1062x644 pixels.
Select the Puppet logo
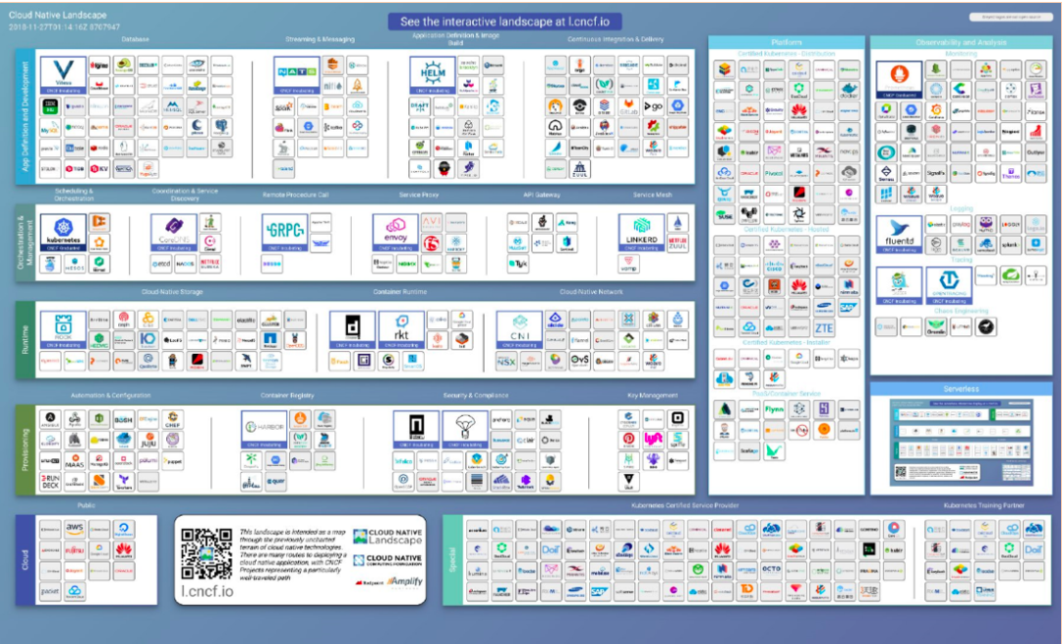(173, 461)
